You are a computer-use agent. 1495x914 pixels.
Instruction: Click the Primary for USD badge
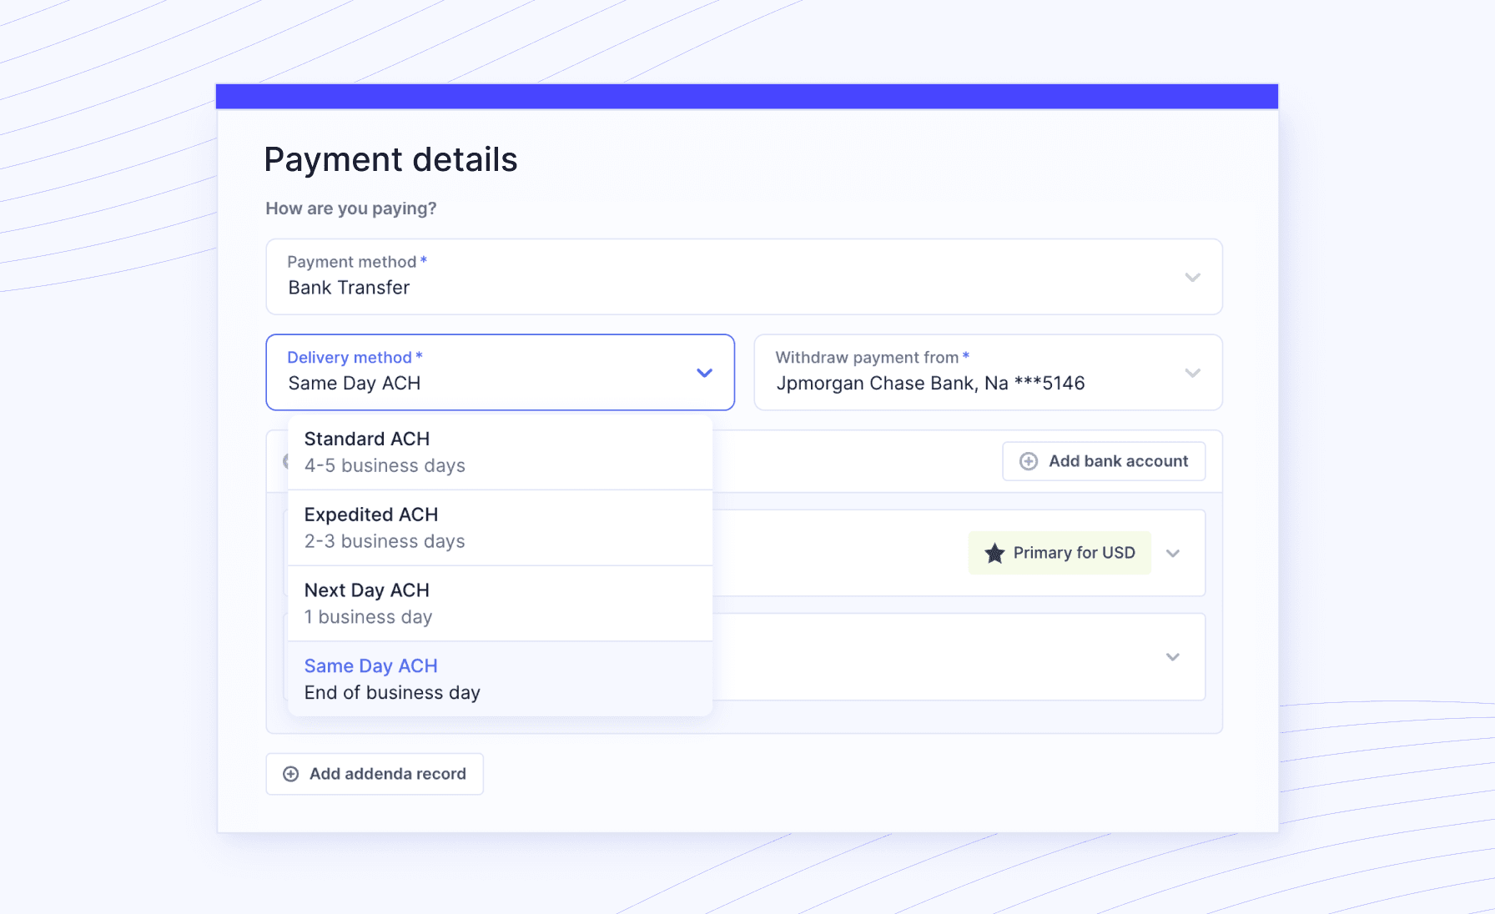click(x=1060, y=553)
